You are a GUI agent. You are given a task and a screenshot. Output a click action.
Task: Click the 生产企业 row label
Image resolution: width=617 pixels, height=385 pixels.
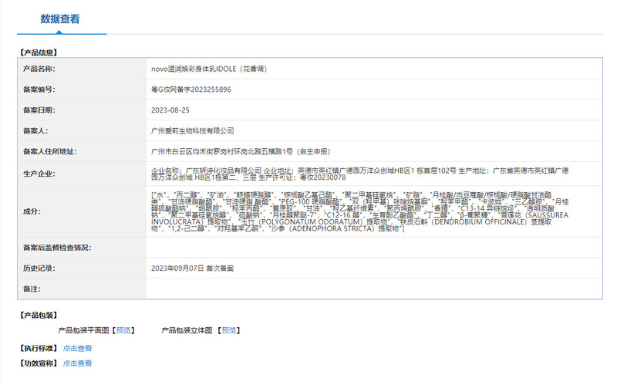[x=39, y=174]
